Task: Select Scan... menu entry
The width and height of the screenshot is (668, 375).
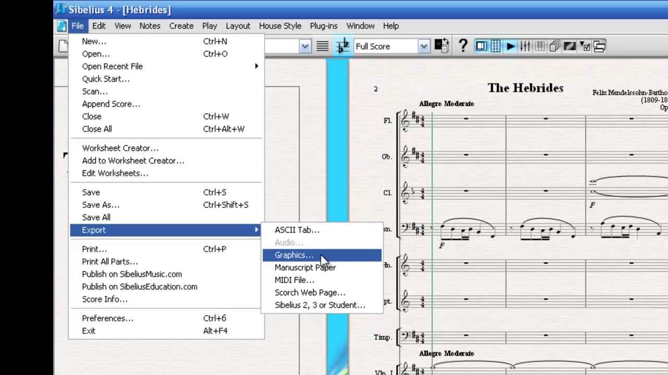Action: [x=166, y=91]
